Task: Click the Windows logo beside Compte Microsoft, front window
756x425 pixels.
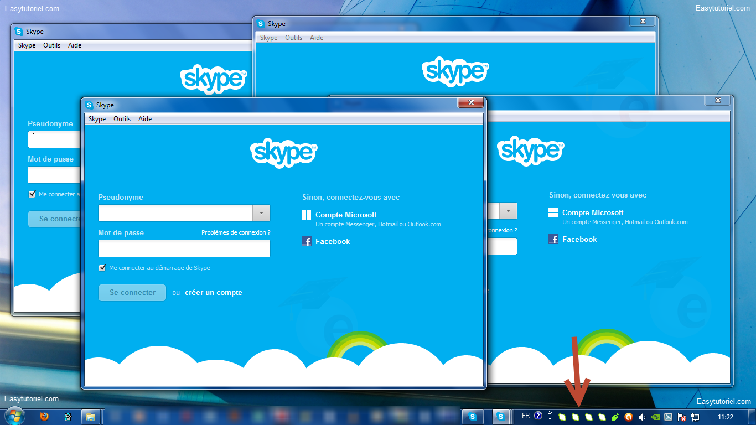Action: [306, 215]
